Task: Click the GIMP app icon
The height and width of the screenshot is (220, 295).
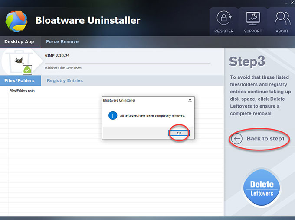Action: pos(19,61)
